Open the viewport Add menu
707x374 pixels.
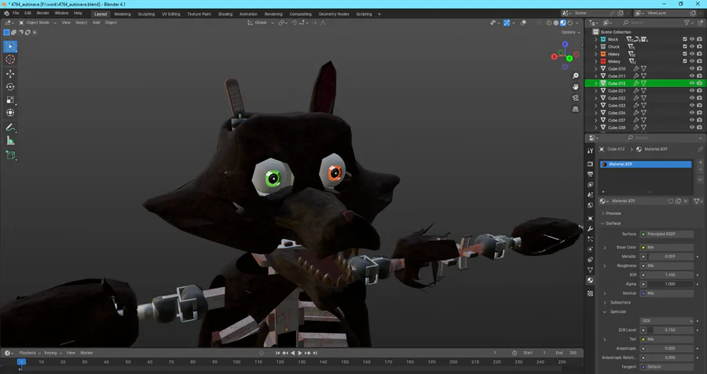pyautogui.click(x=96, y=23)
